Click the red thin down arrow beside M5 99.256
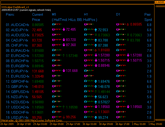The image size is (165, 127). [x=64, y=117]
